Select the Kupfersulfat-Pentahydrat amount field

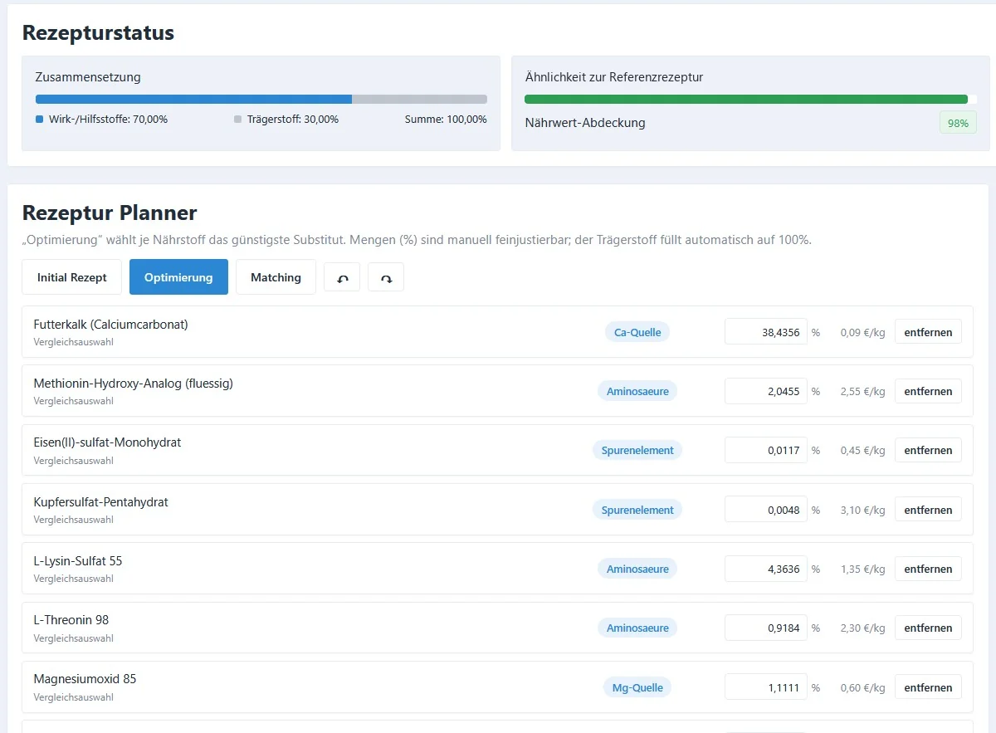click(x=765, y=510)
